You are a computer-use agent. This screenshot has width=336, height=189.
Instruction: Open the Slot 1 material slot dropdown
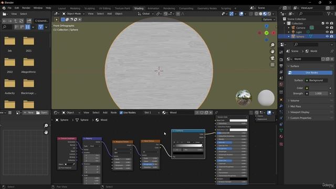coord(152,112)
